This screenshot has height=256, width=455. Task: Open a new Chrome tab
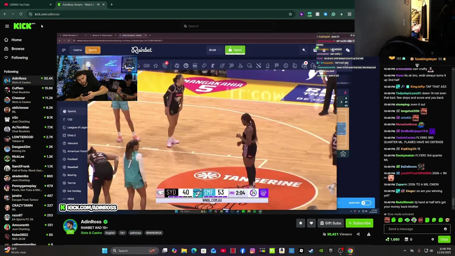[111, 5]
